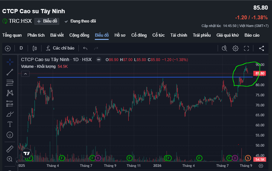The width and height of the screenshot is (272, 171).
Task: Open the candlestick chart style menu
Action: 35,48
